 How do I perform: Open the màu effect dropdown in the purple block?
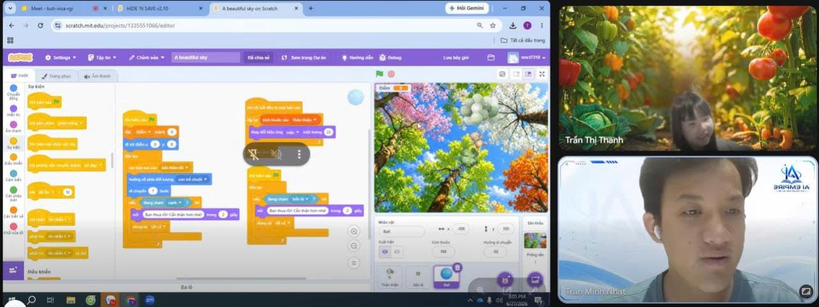291,132
